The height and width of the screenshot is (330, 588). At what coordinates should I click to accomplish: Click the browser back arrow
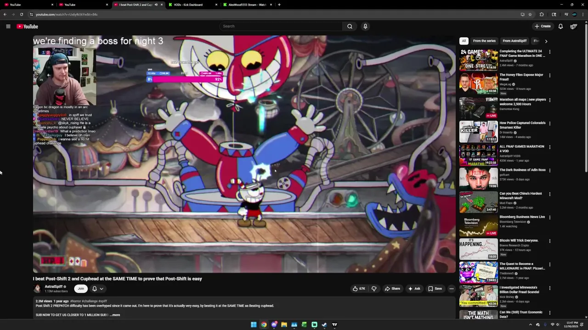5,14
